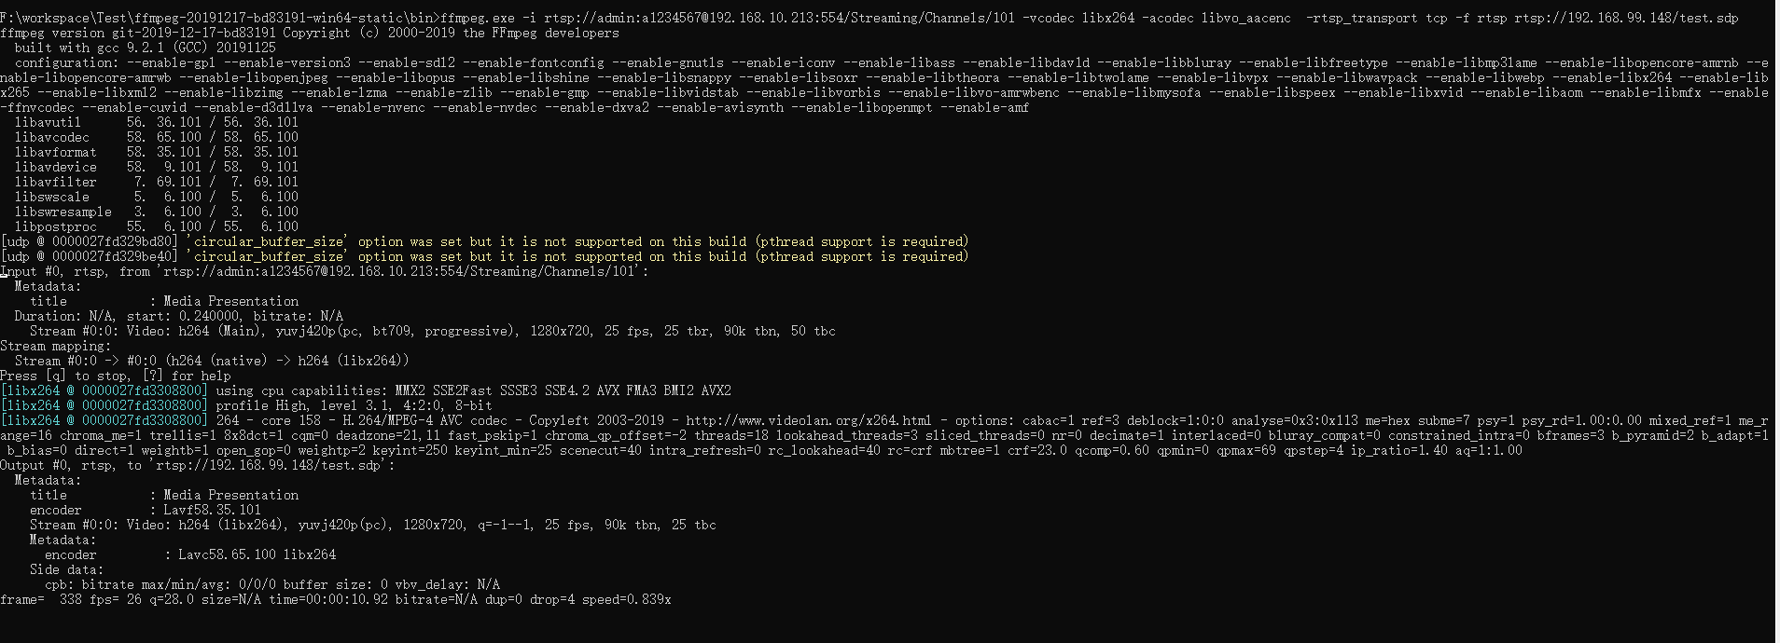
Task: Click the 'Duration: N/A, start: 0.240000' line
Action: click(178, 316)
